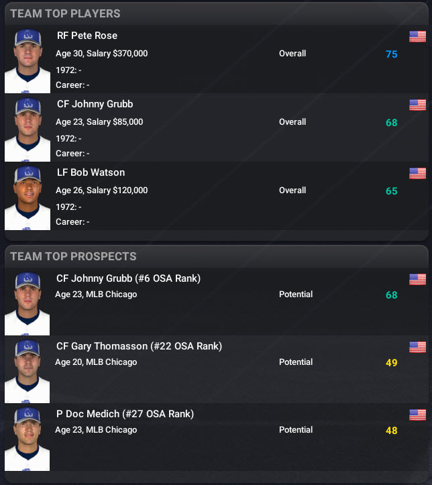
Task: Click Pete Rose's overall rating 75
Action: 392,54
